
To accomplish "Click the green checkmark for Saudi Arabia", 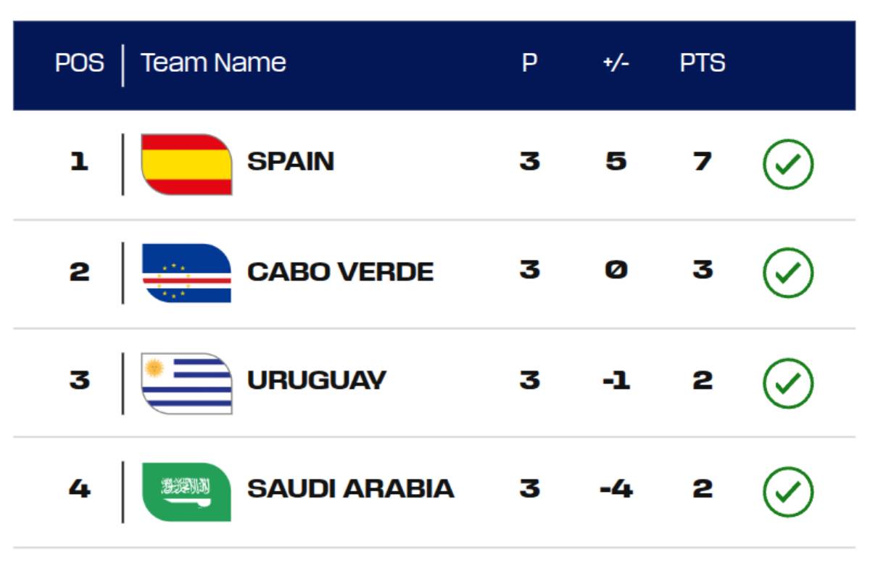I will (788, 492).
